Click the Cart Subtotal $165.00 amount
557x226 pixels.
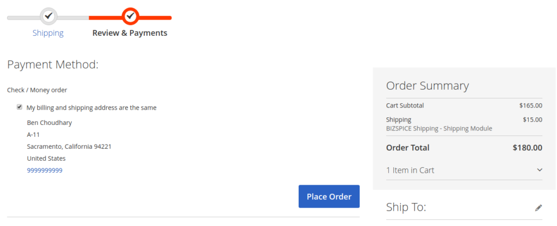click(x=531, y=105)
